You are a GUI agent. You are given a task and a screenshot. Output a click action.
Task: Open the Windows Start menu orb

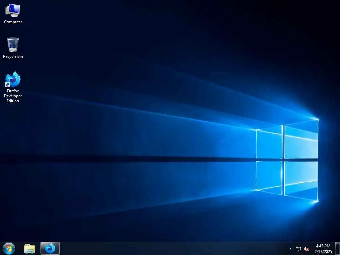click(x=9, y=248)
